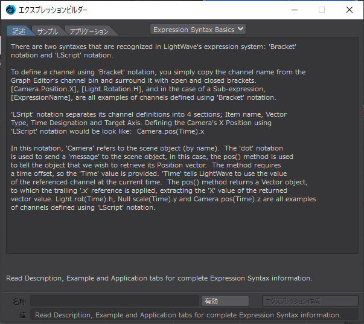Click the 値 label

coord(23,315)
